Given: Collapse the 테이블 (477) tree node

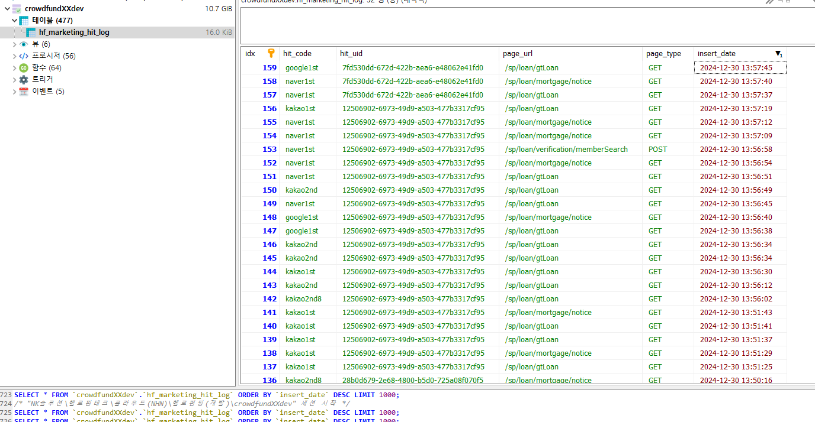Looking at the screenshot, I should pos(15,21).
